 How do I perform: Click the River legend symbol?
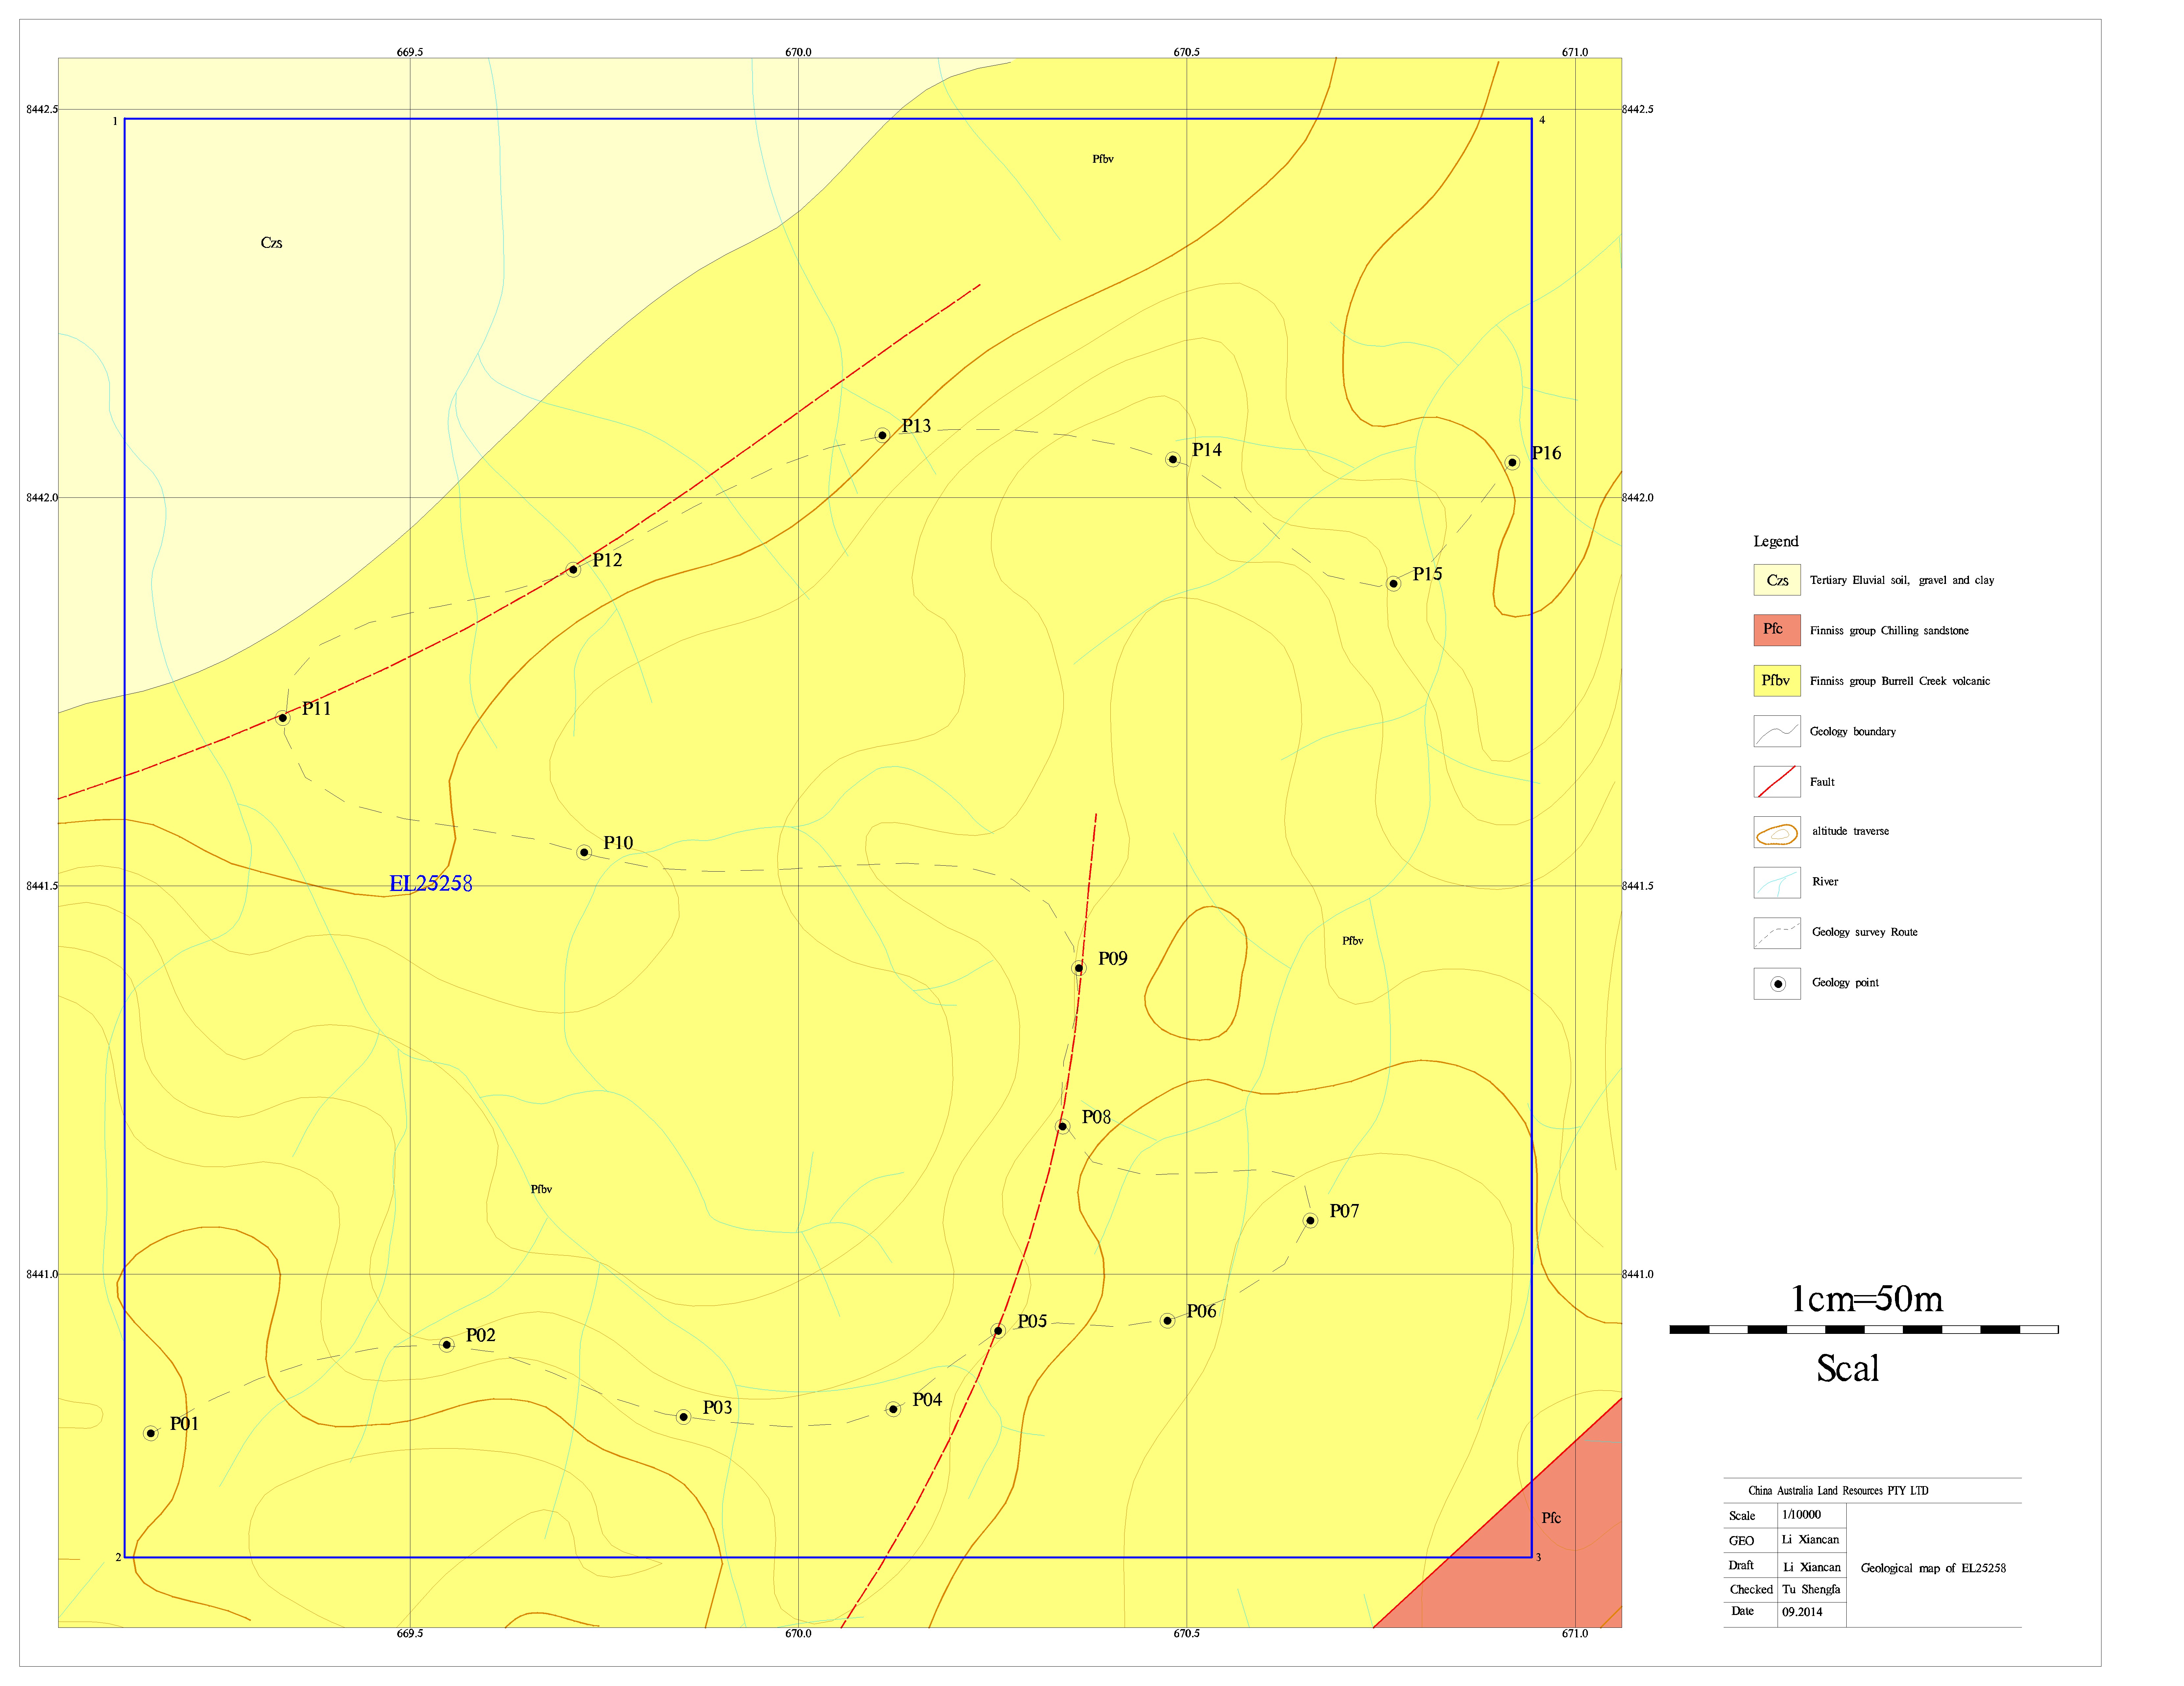[x=1777, y=882]
